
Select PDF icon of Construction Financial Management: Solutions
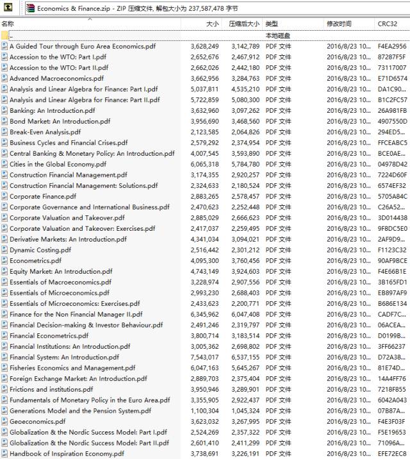[4, 186]
